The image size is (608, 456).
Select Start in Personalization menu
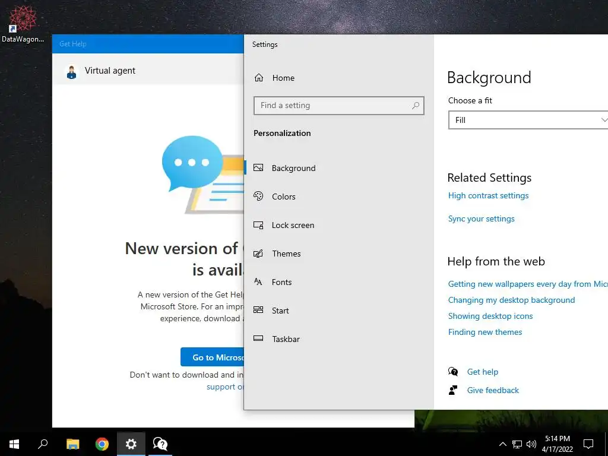pos(280,311)
